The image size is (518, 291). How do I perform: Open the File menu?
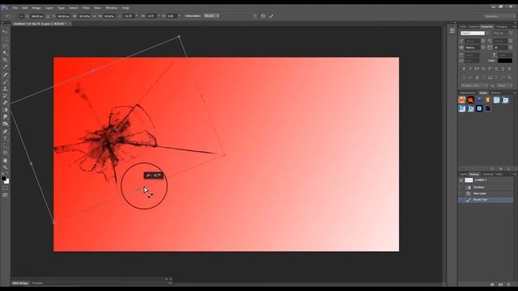pyautogui.click(x=15, y=8)
